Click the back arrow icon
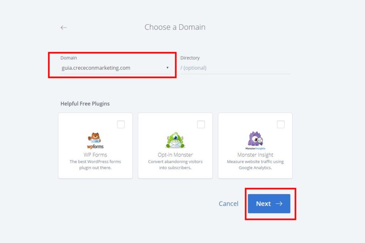Screen dimensions: 365x243 tap(64, 28)
